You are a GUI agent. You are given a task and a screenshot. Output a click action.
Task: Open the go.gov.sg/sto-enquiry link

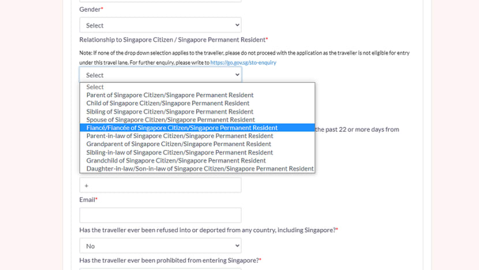pyautogui.click(x=243, y=62)
